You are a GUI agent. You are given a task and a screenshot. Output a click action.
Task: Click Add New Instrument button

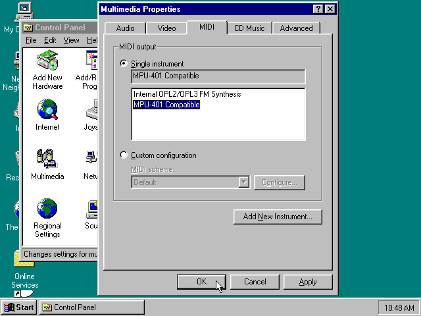278,217
